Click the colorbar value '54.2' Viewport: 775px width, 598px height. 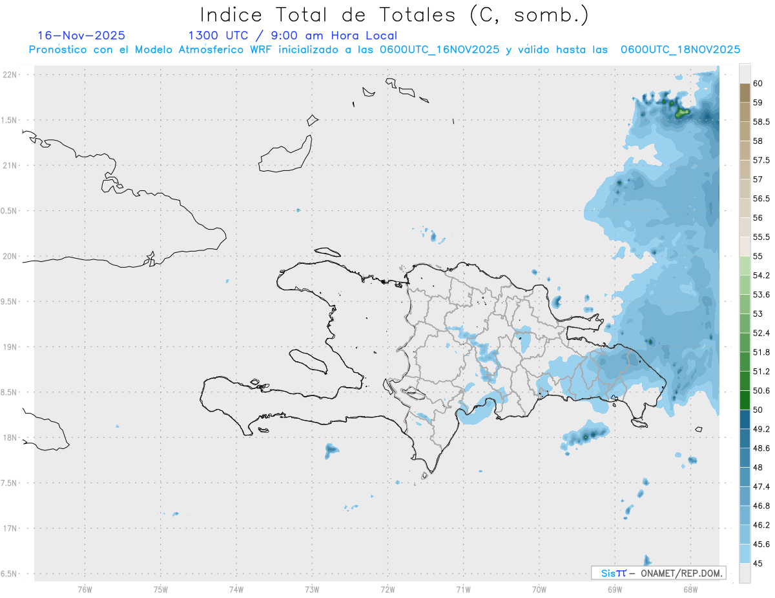pyautogui.click(x=761, y=275)
